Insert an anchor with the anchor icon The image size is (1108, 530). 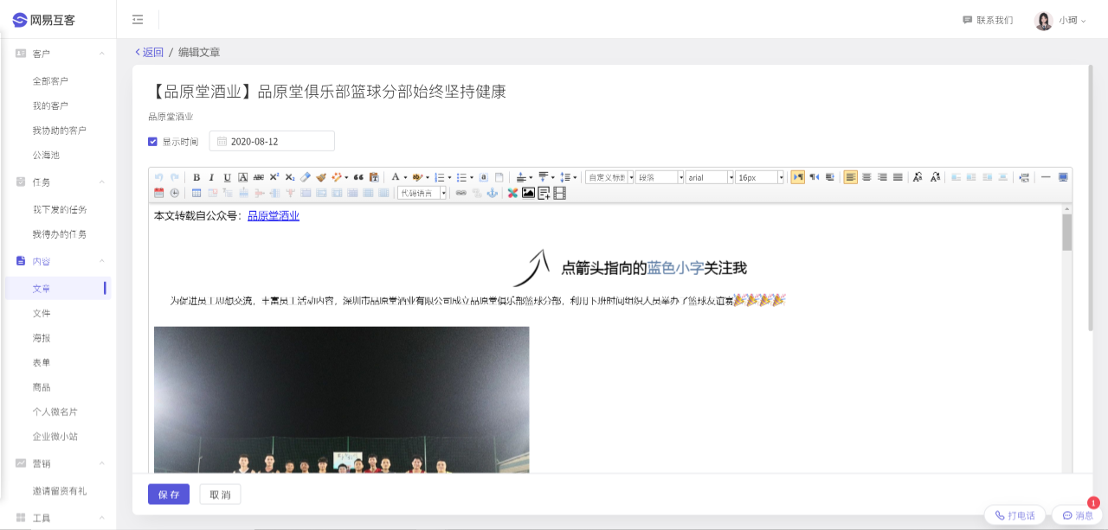(493, 193)
